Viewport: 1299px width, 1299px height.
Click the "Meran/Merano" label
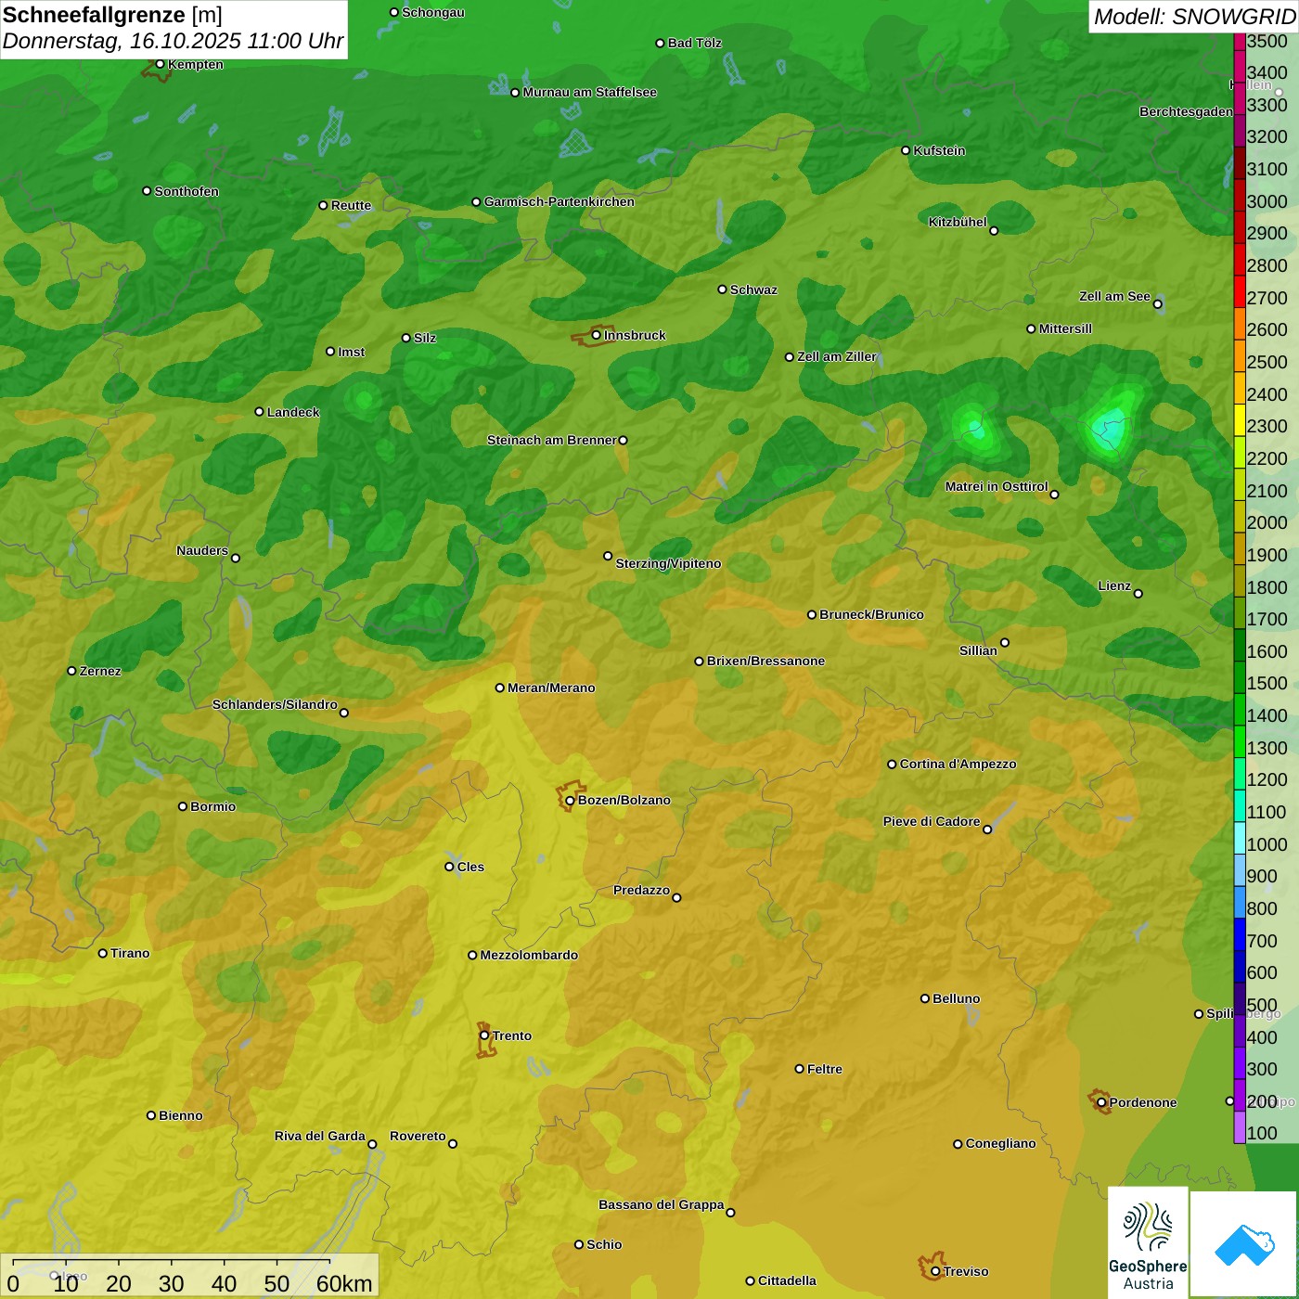pyautogui.click(x=551, y=688)
